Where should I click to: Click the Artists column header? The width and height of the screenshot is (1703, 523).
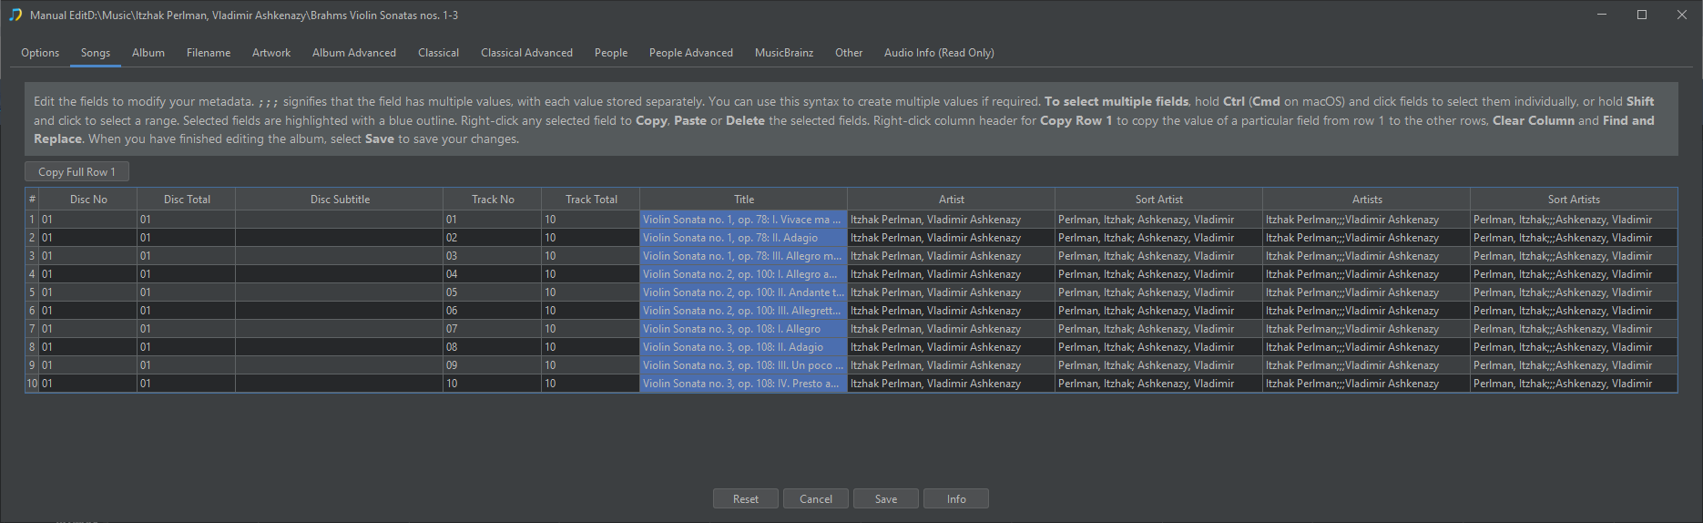coord(1367,200)
